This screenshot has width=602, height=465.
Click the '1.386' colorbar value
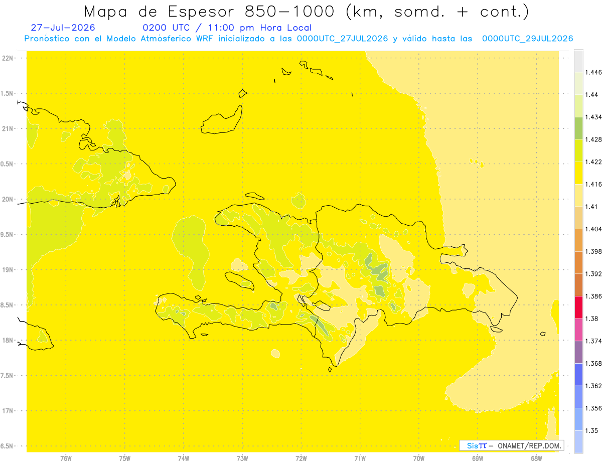point(593,296)
